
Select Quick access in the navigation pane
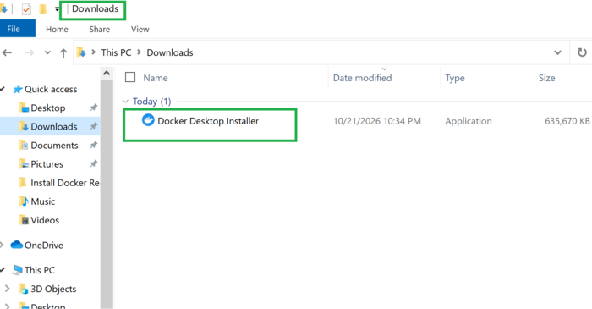point(51,90)
